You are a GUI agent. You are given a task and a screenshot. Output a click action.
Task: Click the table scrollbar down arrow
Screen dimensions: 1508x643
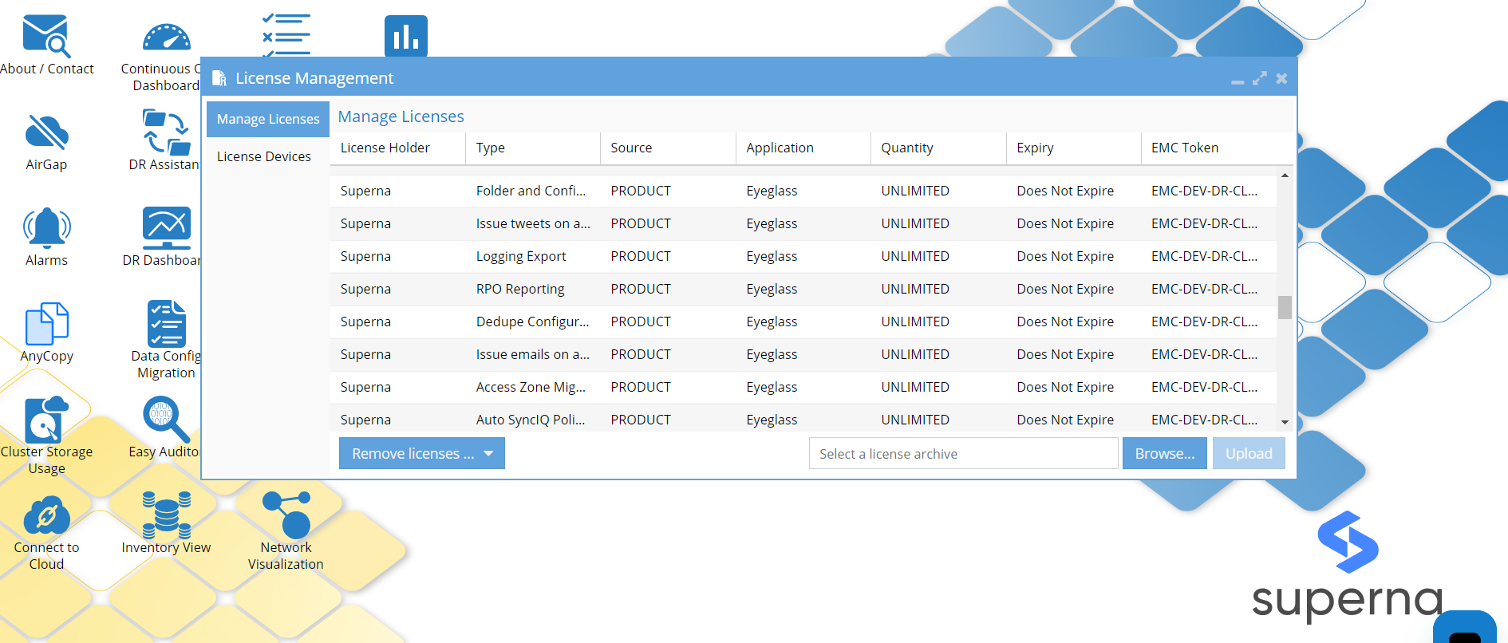tap(1285, 422)
